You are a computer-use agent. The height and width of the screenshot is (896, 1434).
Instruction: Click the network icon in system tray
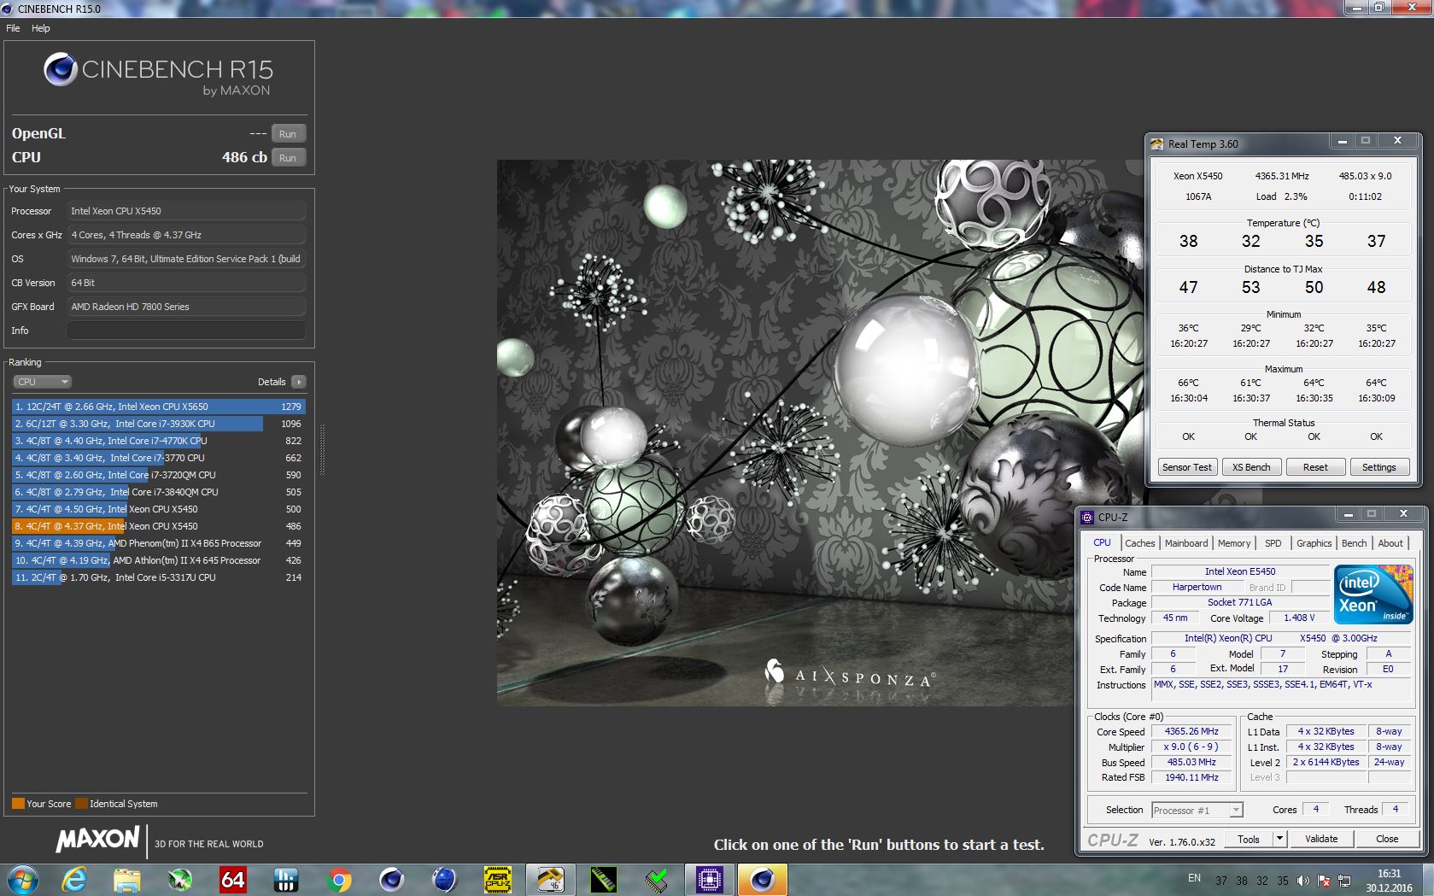coord(1344,881)
